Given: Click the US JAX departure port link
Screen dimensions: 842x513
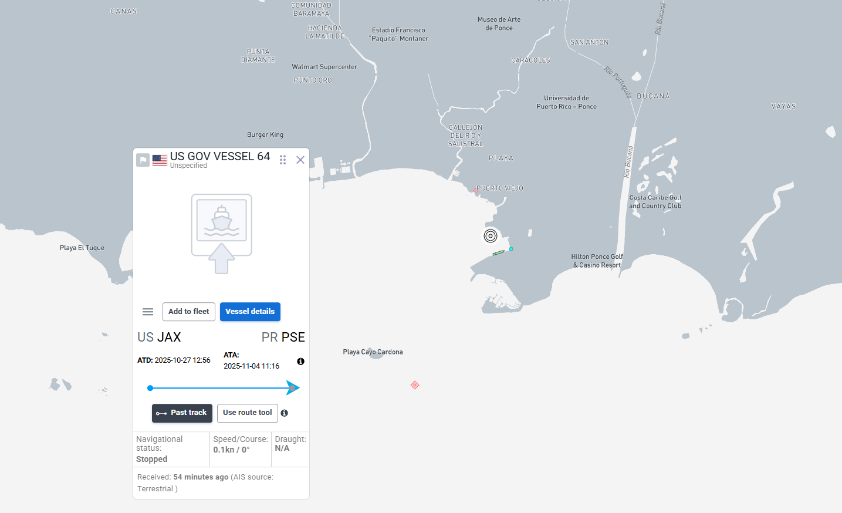Looking at the screenshot, I should click(x=159, y=338).
